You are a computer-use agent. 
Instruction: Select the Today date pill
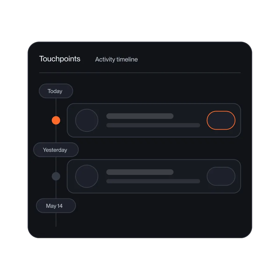(56, 91)
